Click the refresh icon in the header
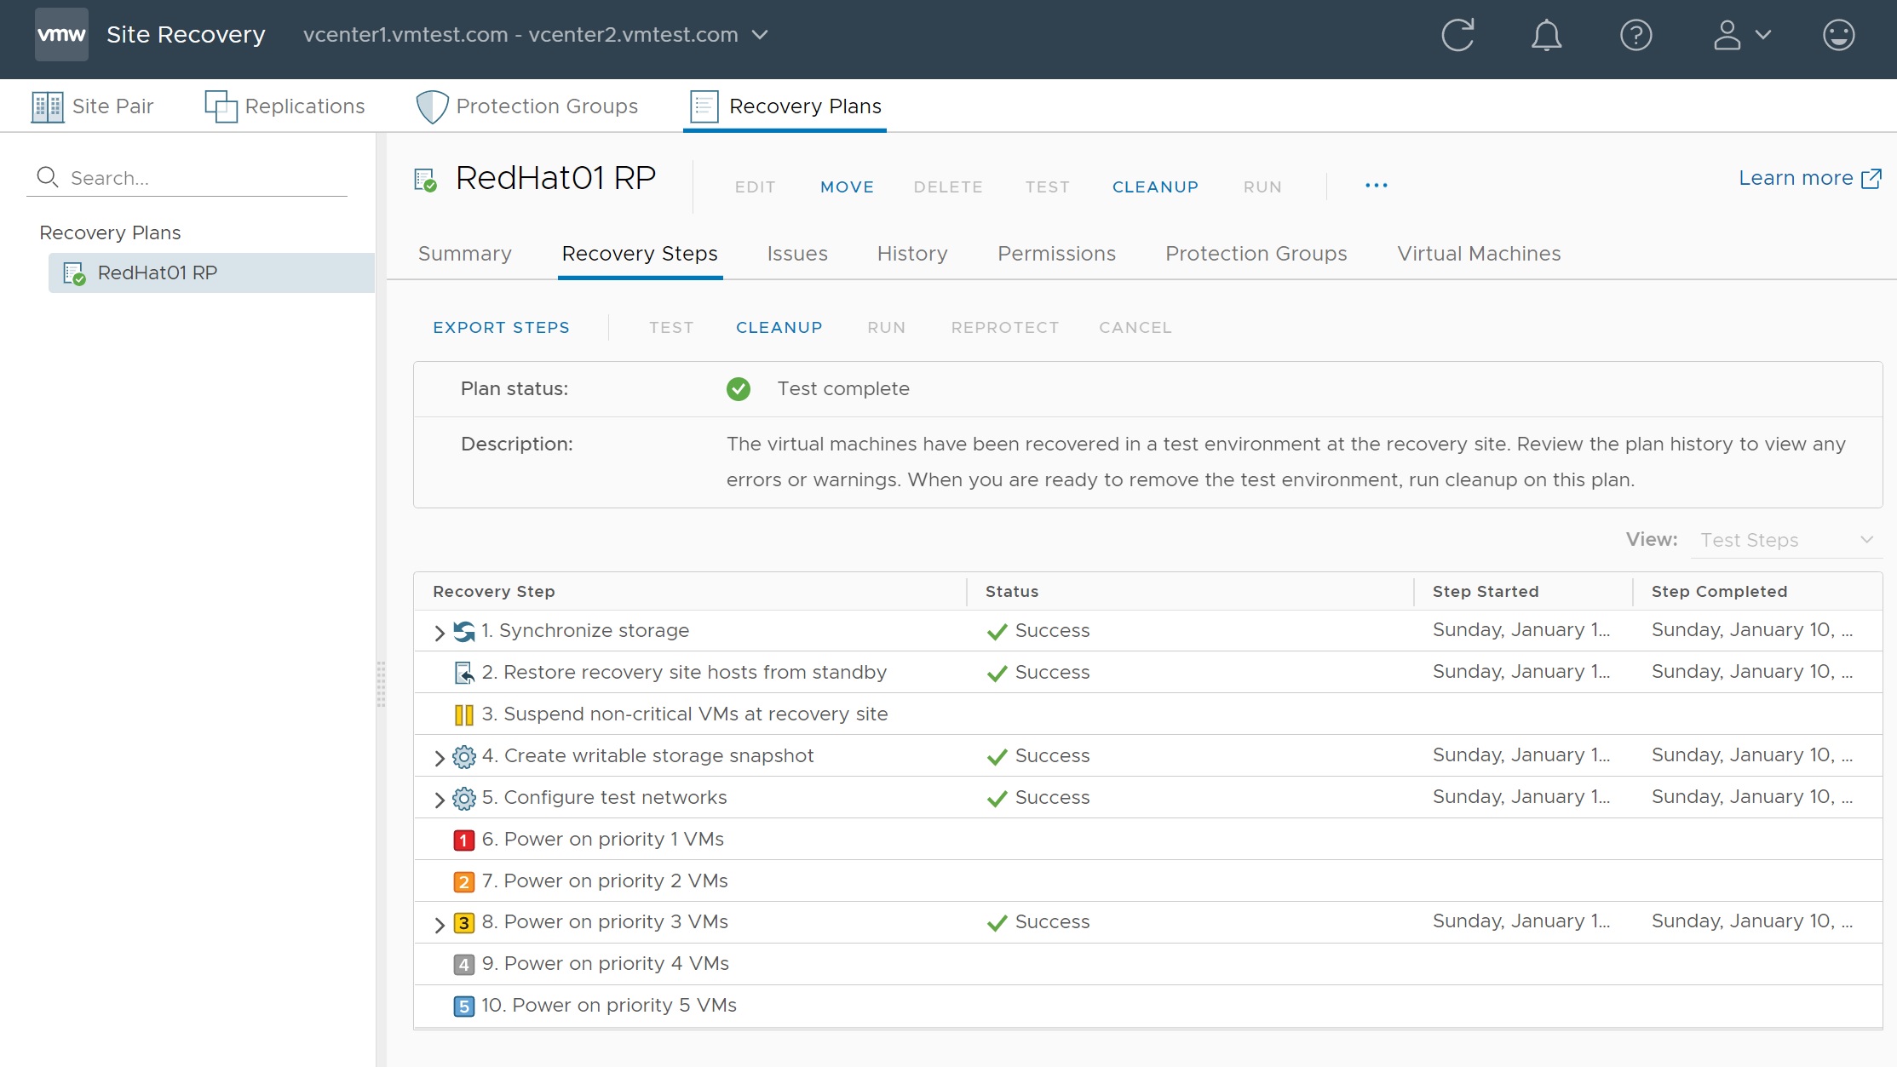 pos(1457,35)
